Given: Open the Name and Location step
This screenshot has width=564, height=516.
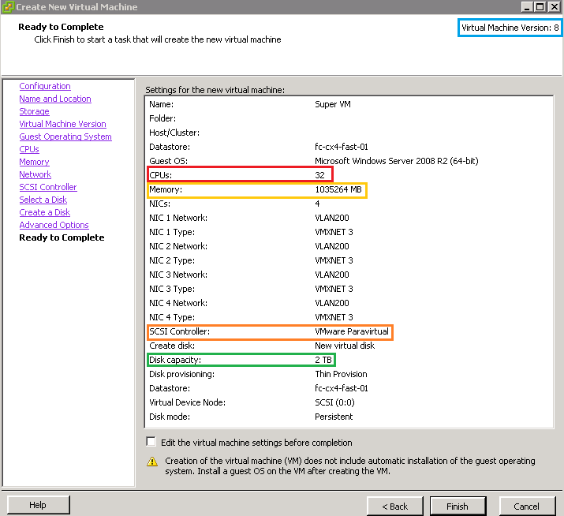Looking at the screenshot, I should (55, 99).
